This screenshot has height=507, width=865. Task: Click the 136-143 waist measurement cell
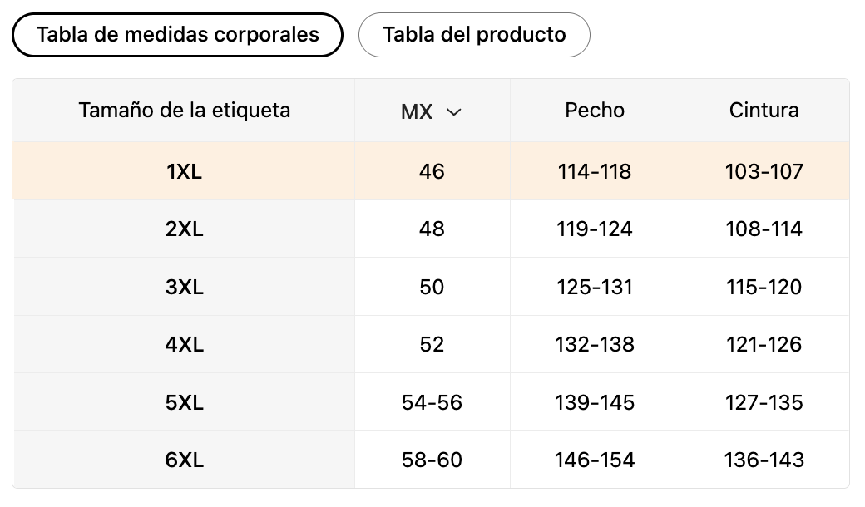click(x=764, y=460)
